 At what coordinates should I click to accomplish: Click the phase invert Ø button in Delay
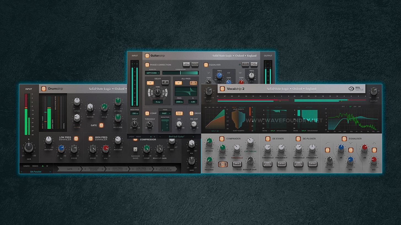[x=165, y=82]
